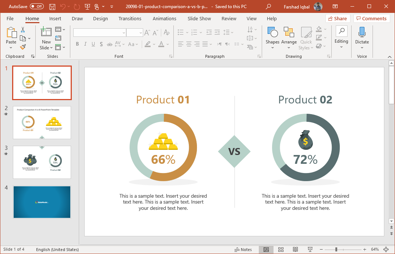Click the Dictate microphone icon
Viewport: 395px width, 254px height.
click(x=362, y=32)
